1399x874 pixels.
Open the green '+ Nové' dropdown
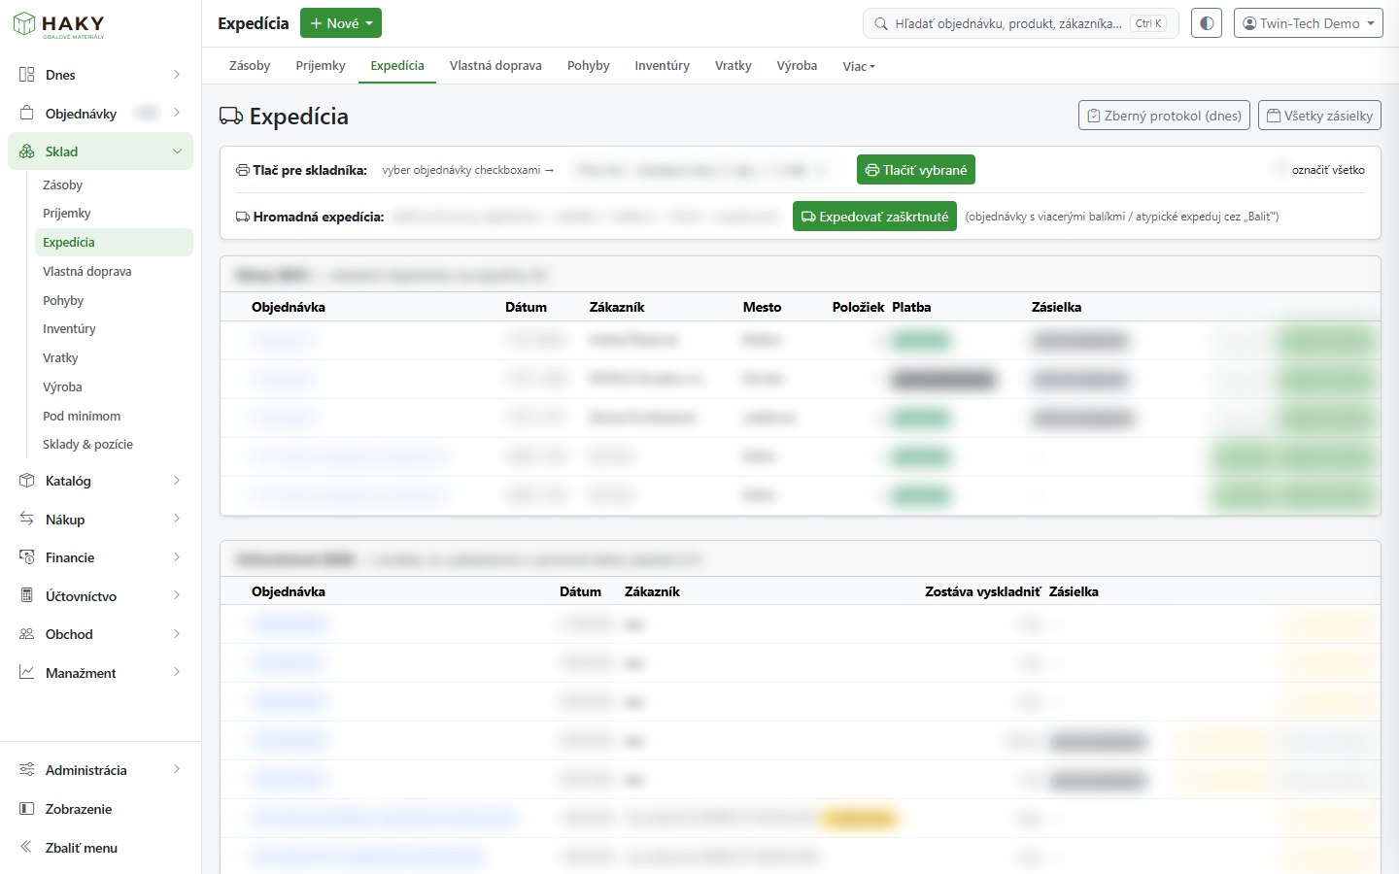341,23
